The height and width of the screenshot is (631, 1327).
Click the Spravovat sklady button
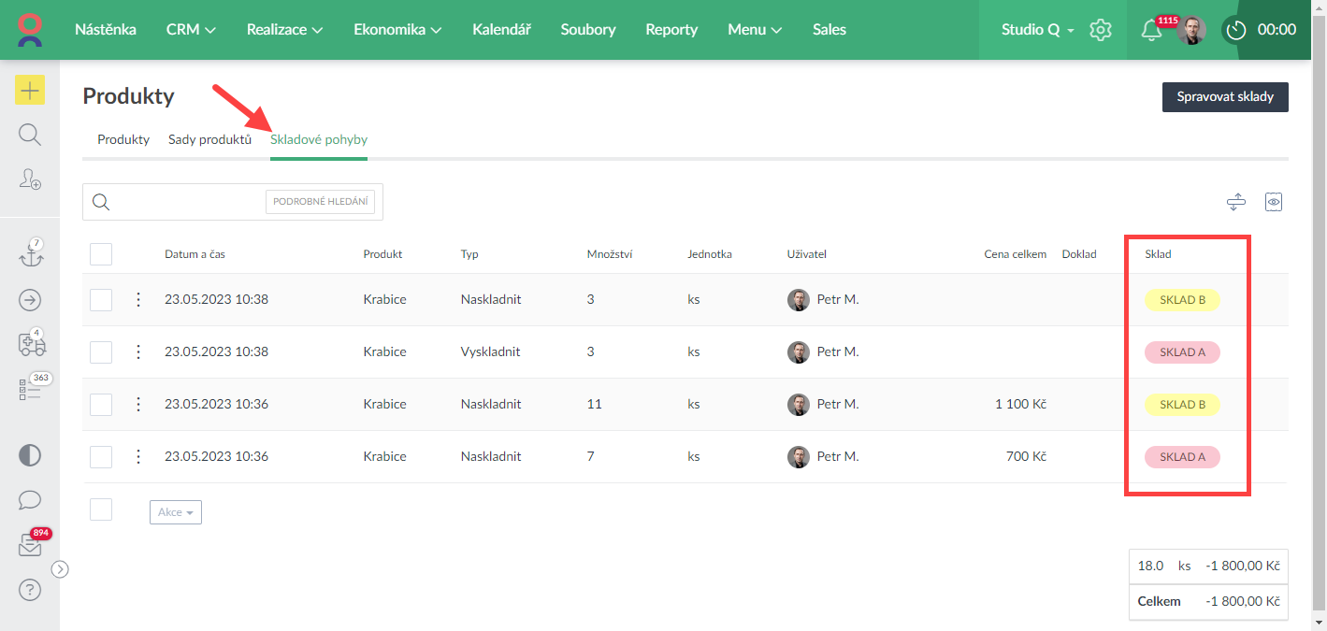point(1224,97)
